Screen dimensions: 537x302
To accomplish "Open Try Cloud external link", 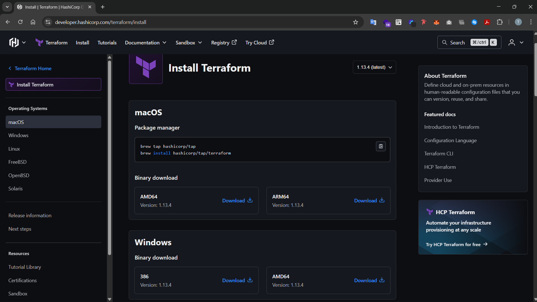I will (x=260, y=42).
